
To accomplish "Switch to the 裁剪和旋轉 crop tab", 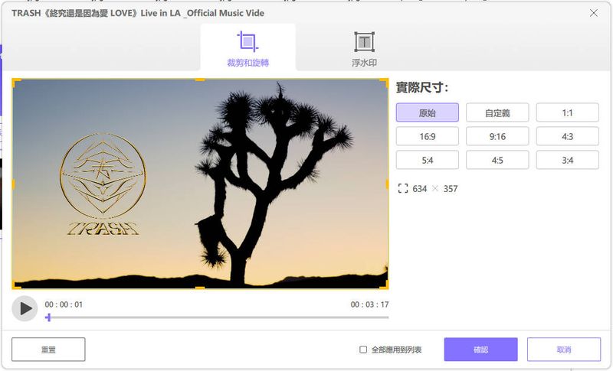I will 247,47.
